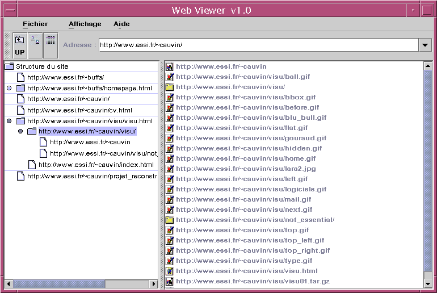Switch to small icons view in toolbar
This screenshot has width=437, height=293.
[x=35, y=45]
